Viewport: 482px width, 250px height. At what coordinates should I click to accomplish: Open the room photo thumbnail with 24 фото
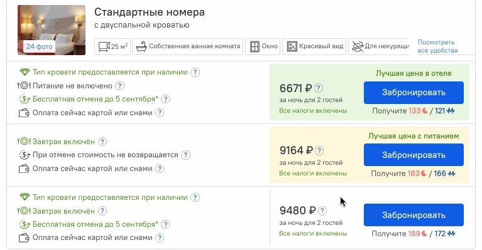(52, 30)
